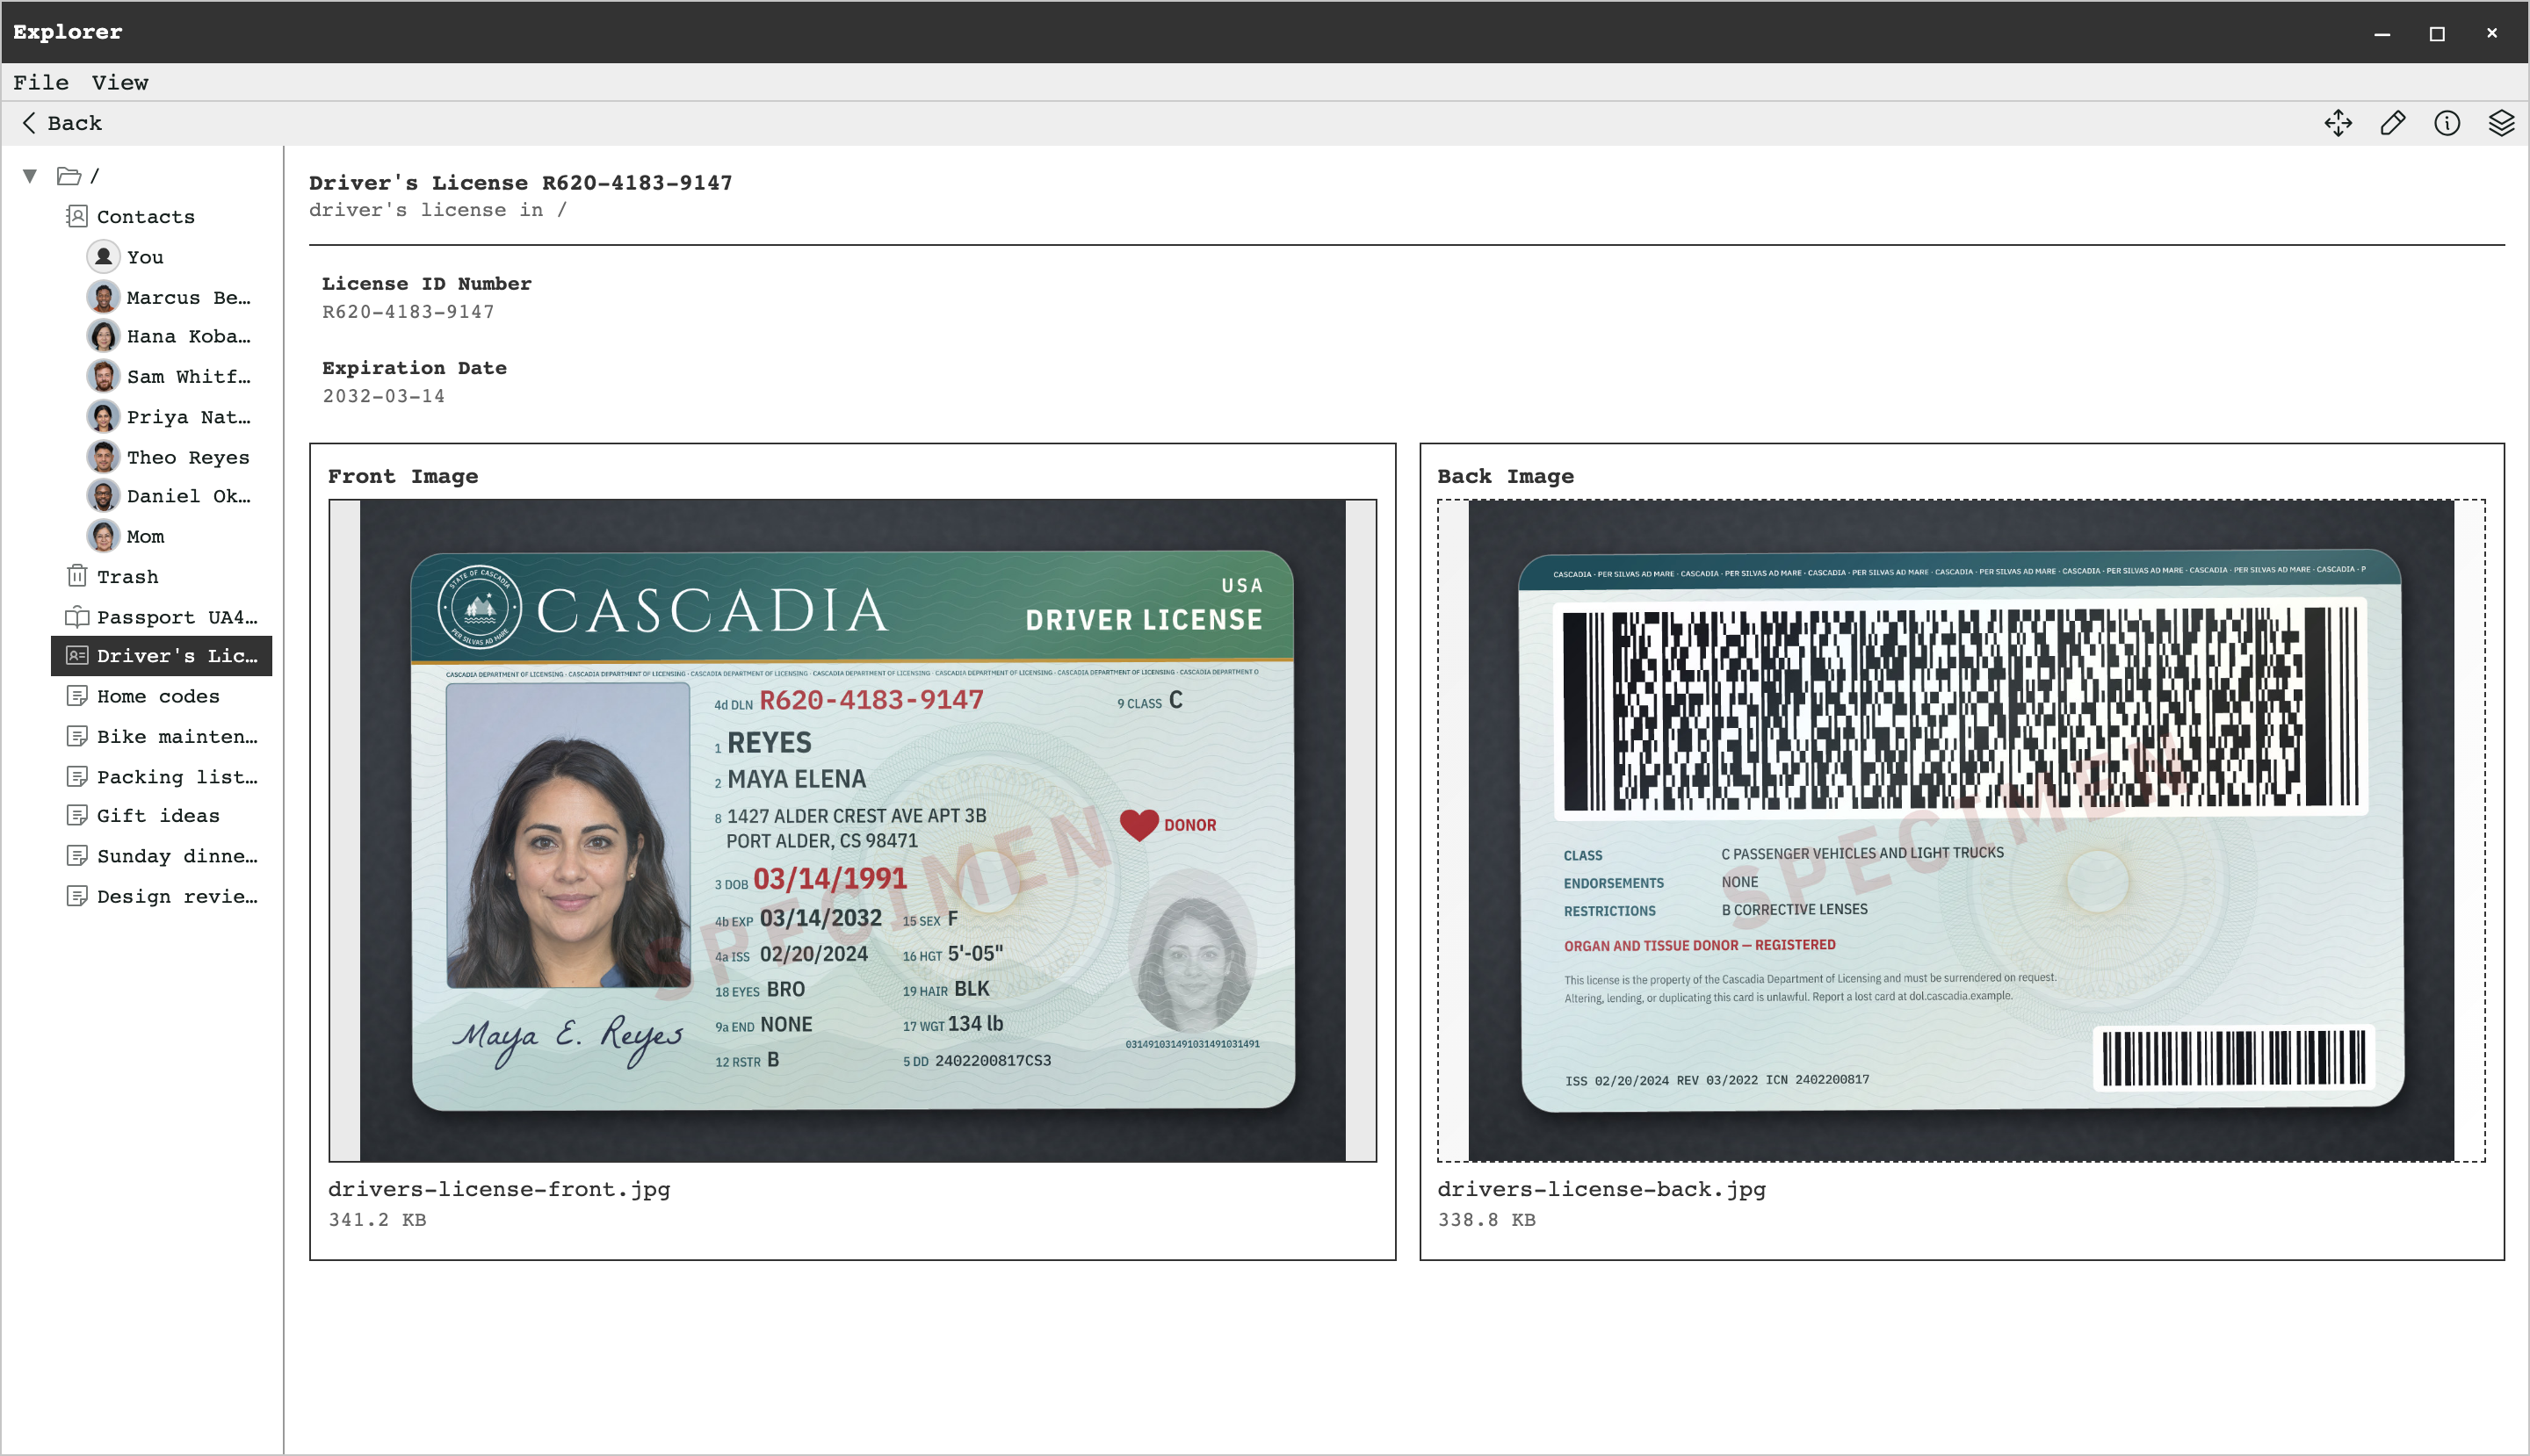Select Hana Koba… contact avatar
Image resolution: width=2530 pixels, height=1456 pixels.
(103, 336)
